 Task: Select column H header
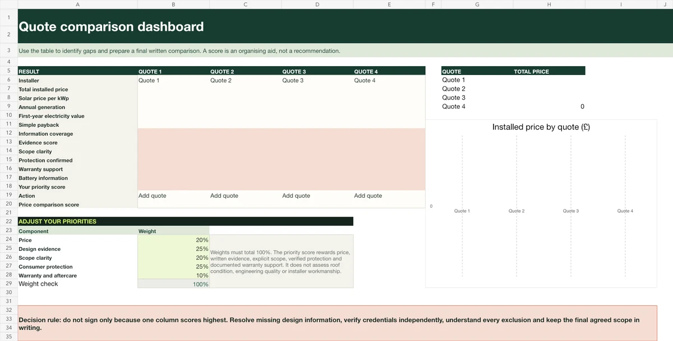pyautogui.click(x=549, y=4)
